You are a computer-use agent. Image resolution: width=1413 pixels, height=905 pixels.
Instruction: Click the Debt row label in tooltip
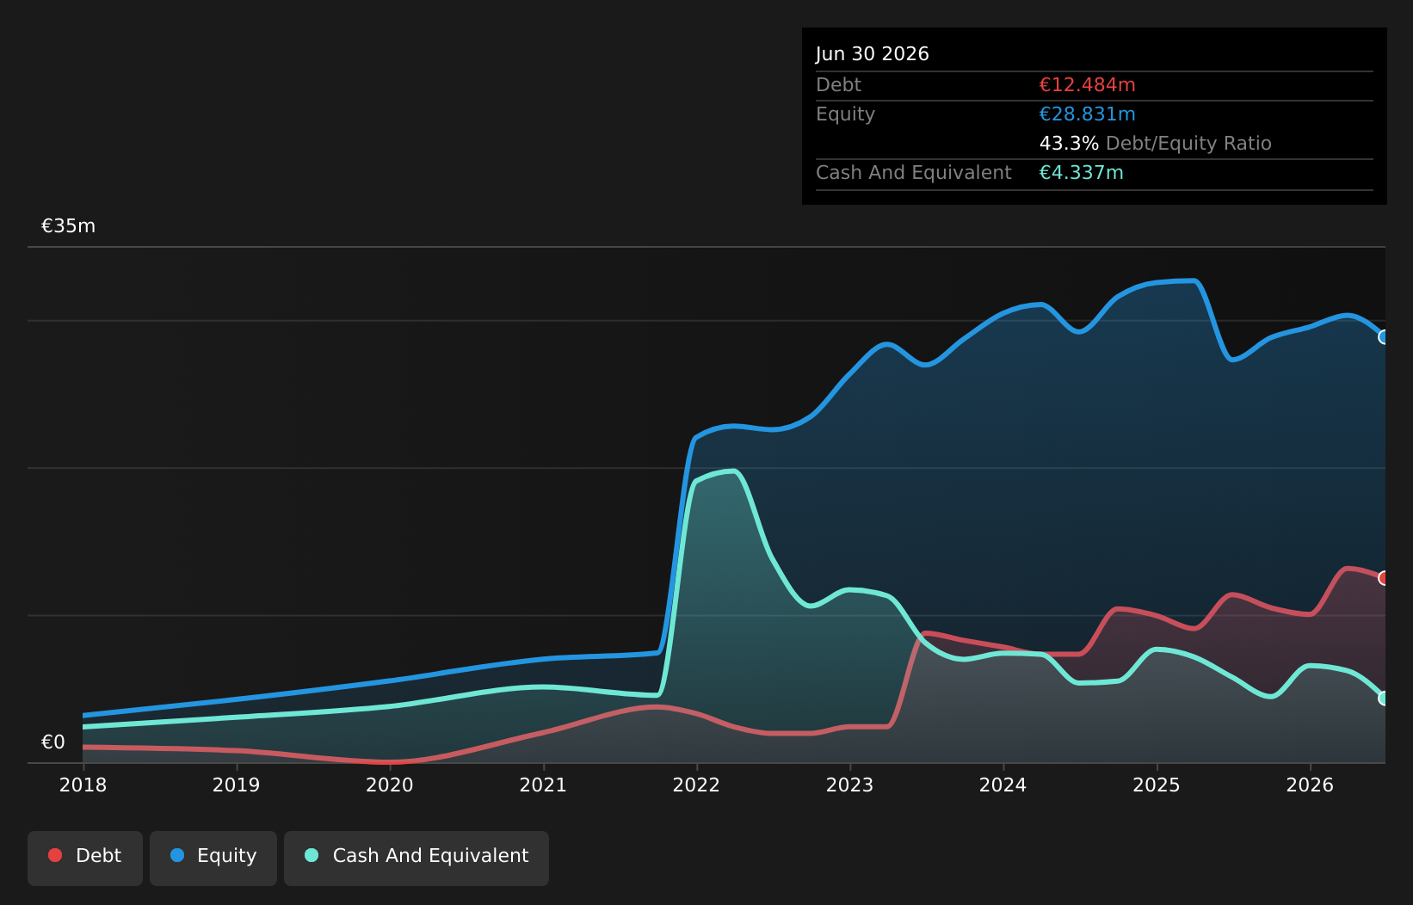tap(838, 85)
